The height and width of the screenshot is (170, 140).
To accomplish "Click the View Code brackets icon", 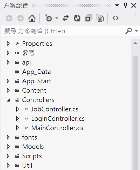I will click(116, 18).
